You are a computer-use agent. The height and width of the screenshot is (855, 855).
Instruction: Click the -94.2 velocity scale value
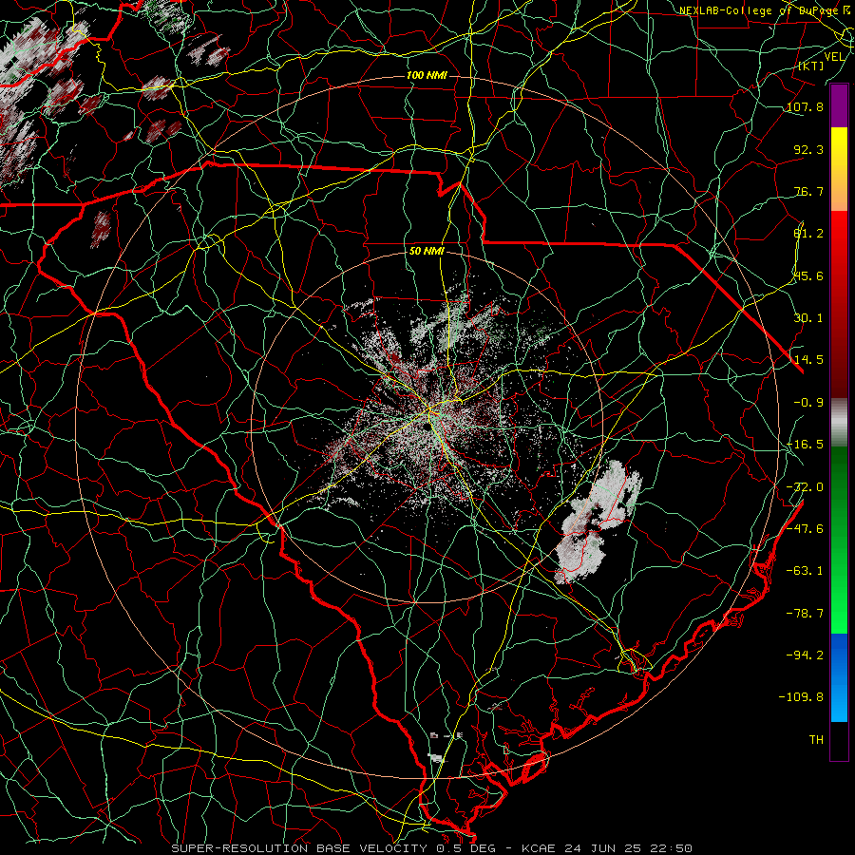click(805, 655)
